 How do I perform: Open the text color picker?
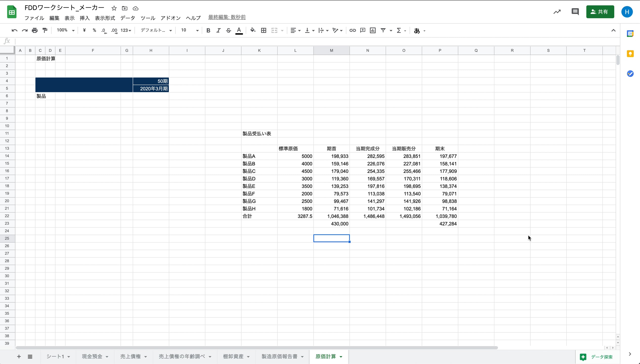coord(239,30)
